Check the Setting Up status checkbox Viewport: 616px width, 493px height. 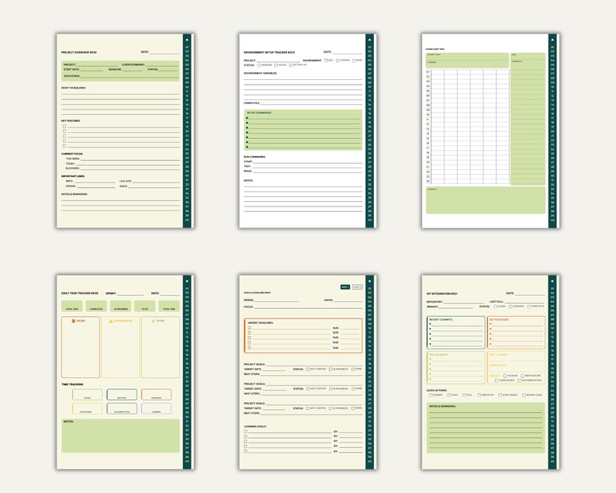291,65
